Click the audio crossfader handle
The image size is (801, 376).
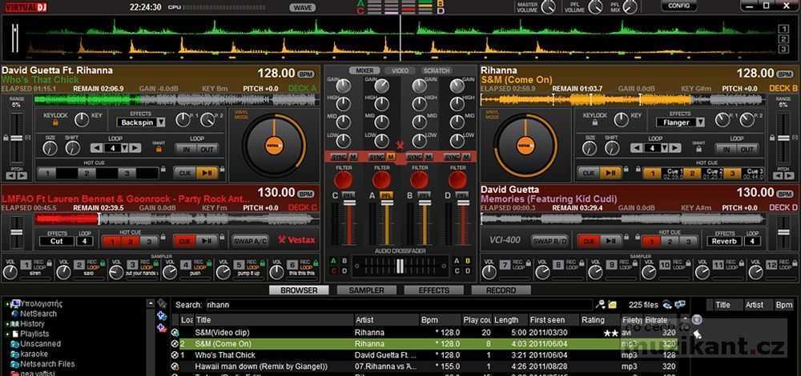coord(400,266)
